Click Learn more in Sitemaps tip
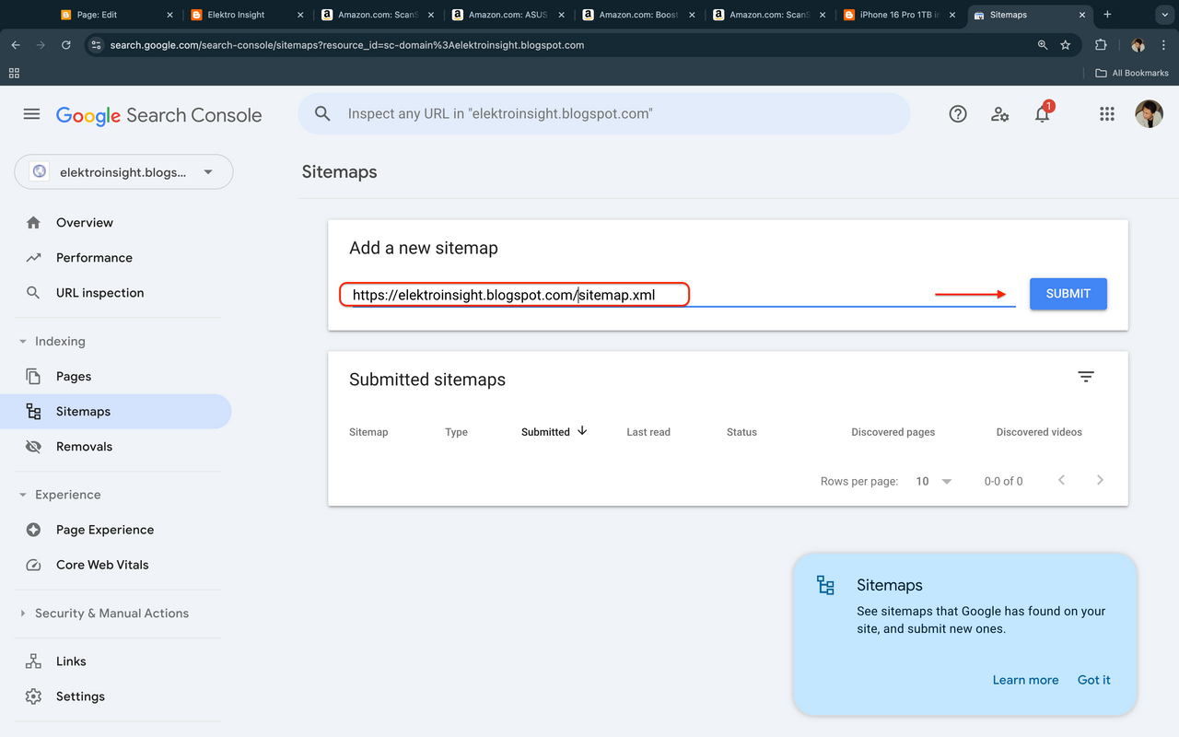This screenshot has width=1179, height=737. tap(1025, 680)
